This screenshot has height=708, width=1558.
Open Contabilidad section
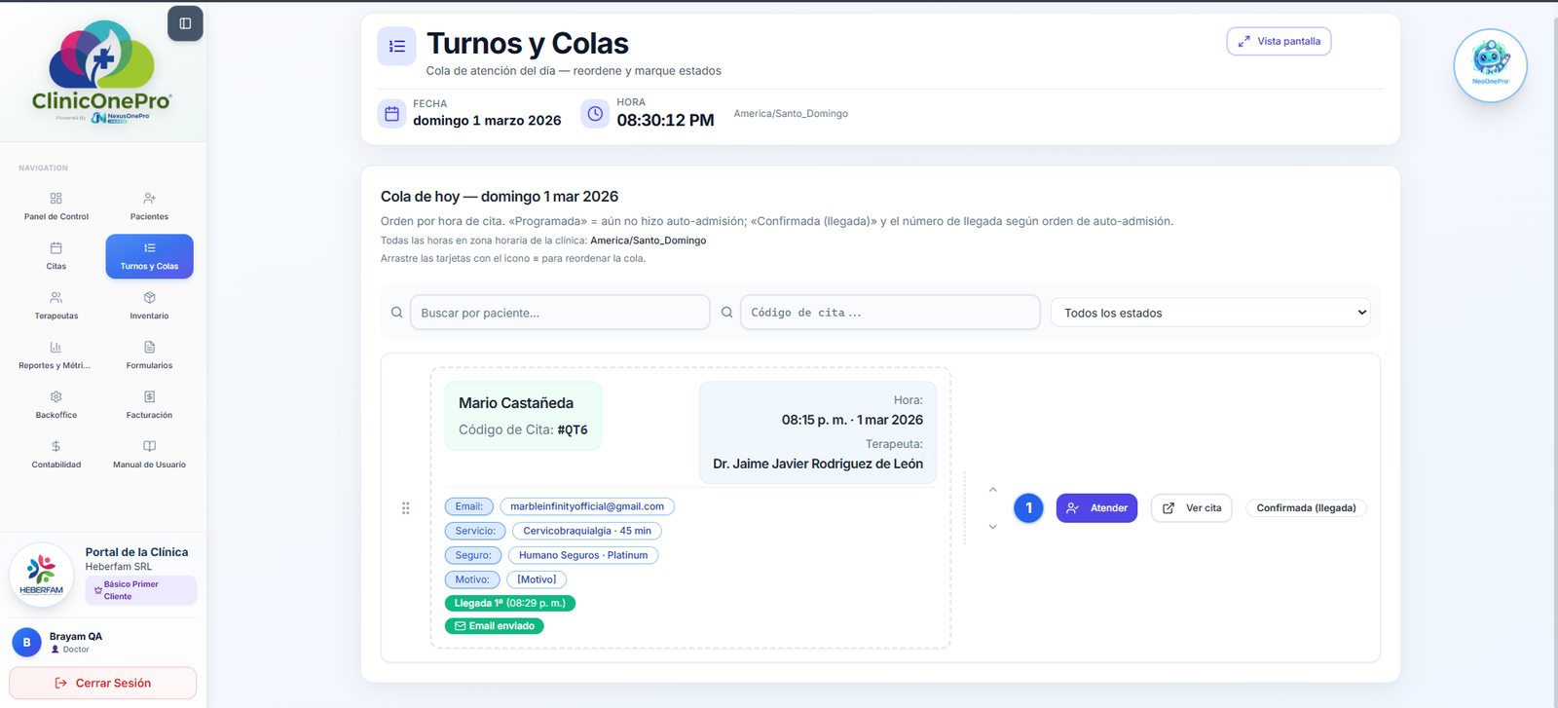[56, 455]
